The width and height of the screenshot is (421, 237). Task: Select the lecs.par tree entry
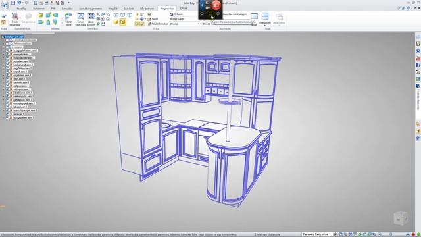click(x=18, y=114)
